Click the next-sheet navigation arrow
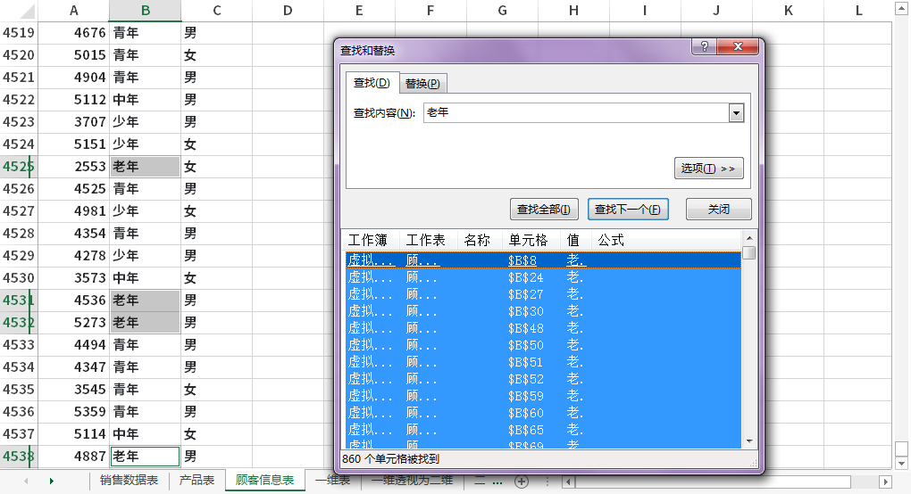 [52, 481]
